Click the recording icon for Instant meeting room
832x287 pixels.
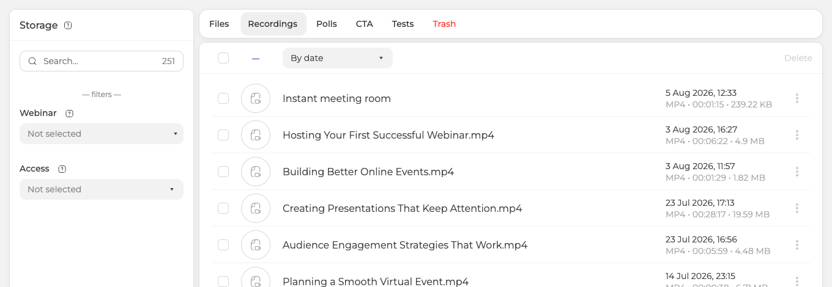(256, 98)
